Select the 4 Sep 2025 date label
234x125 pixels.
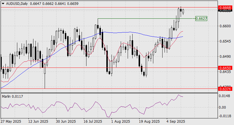(x=176, y=122)
